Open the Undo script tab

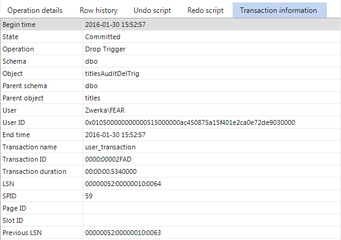152,10
